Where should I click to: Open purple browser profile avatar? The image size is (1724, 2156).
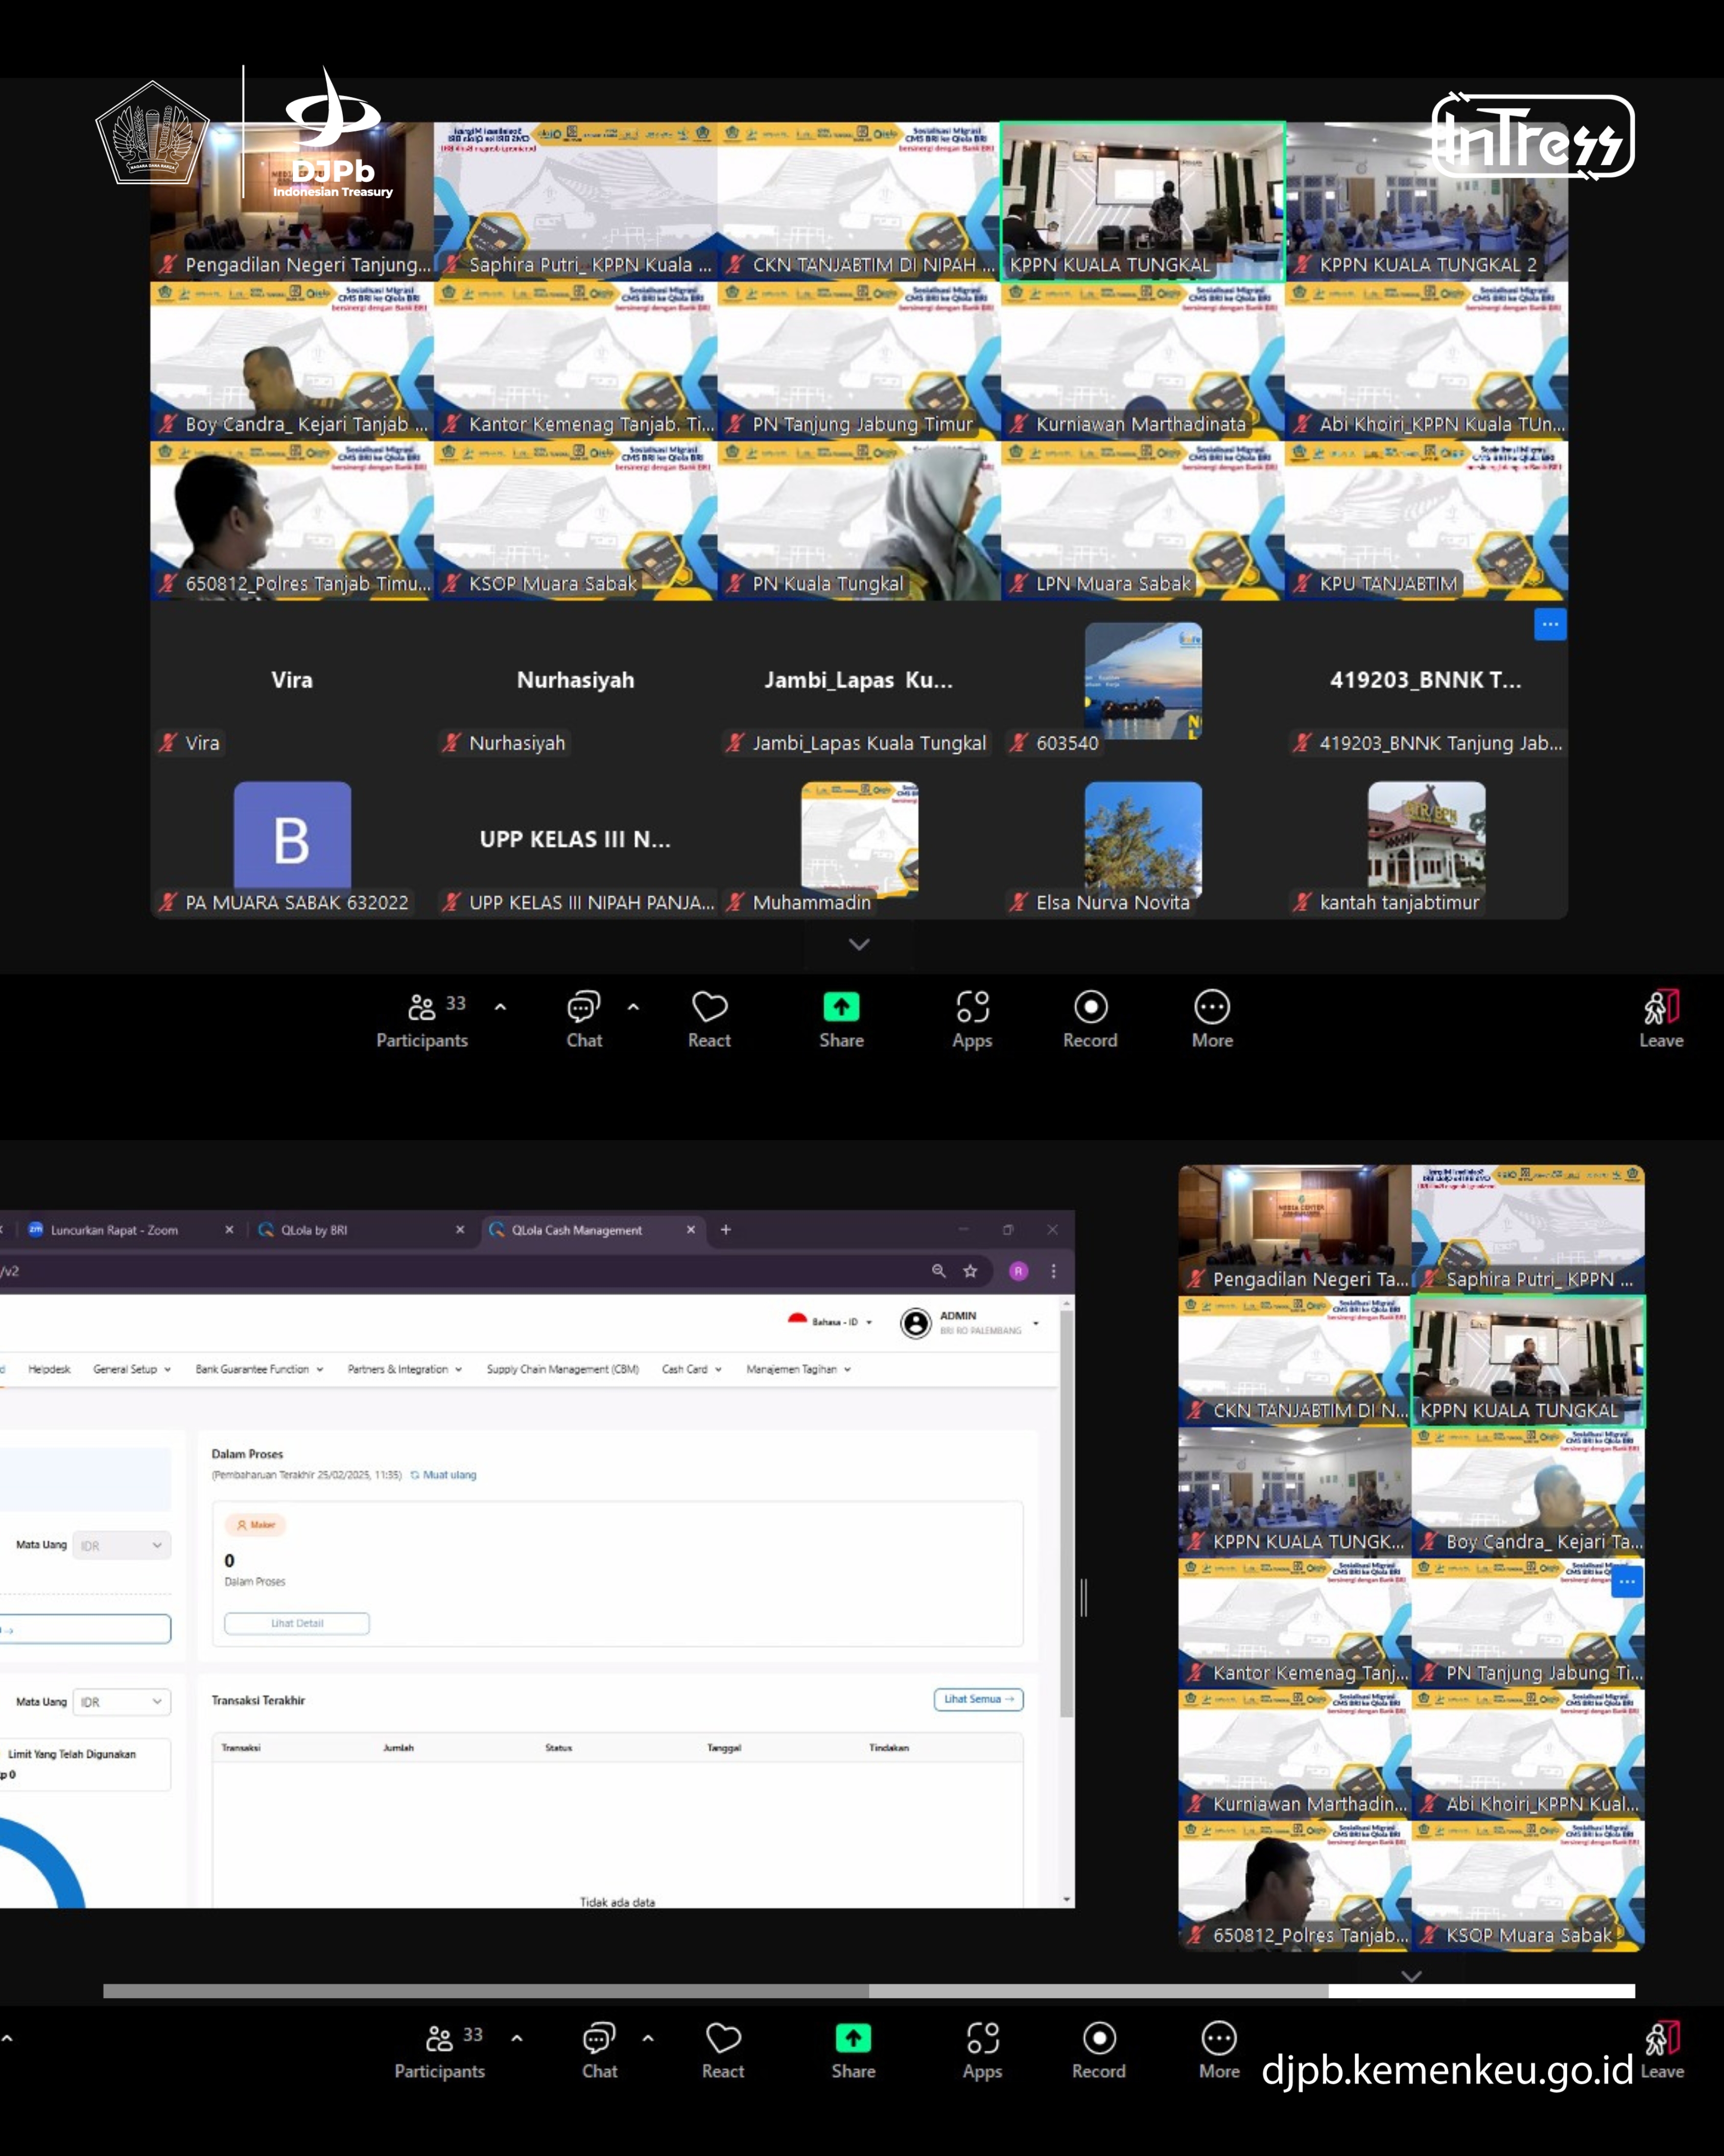click(1019, 1270)
